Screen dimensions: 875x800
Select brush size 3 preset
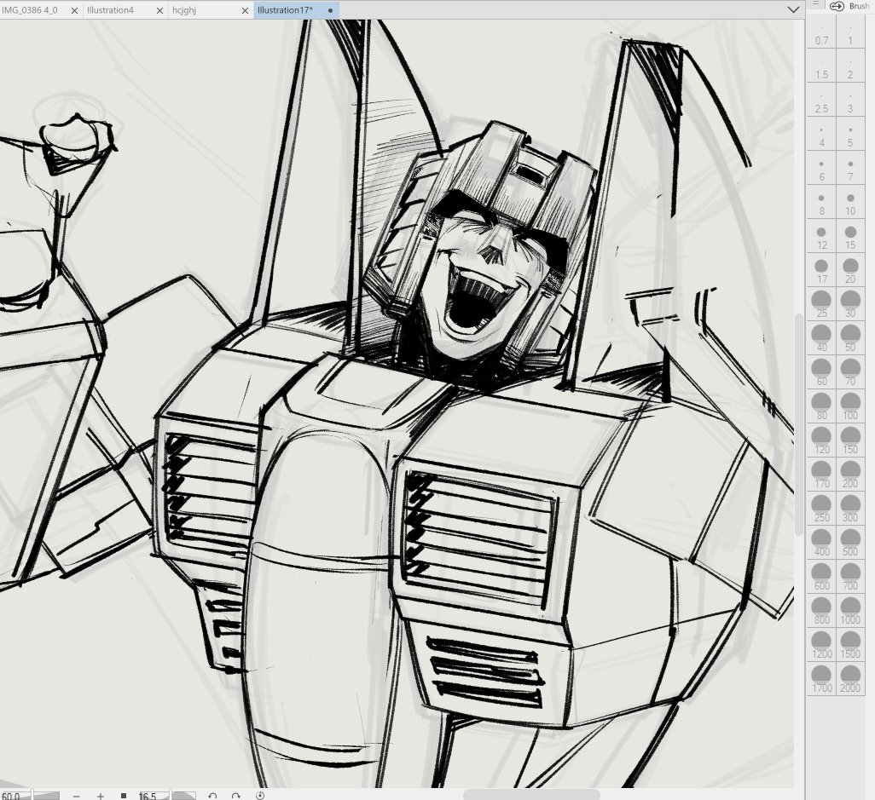pyautogui.click(x=850, y=101)
